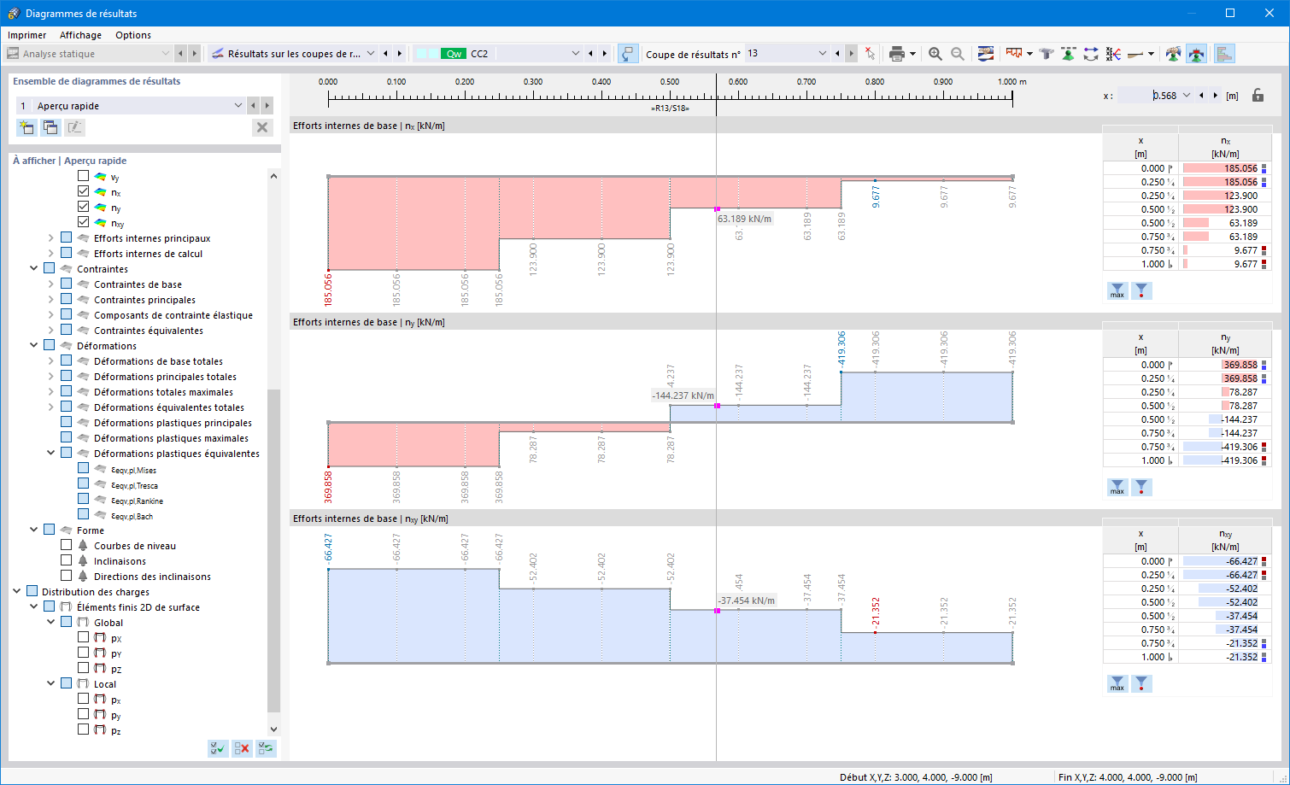
Task: Collapse the Déformations tree node
Action: [x=33, y=346]
